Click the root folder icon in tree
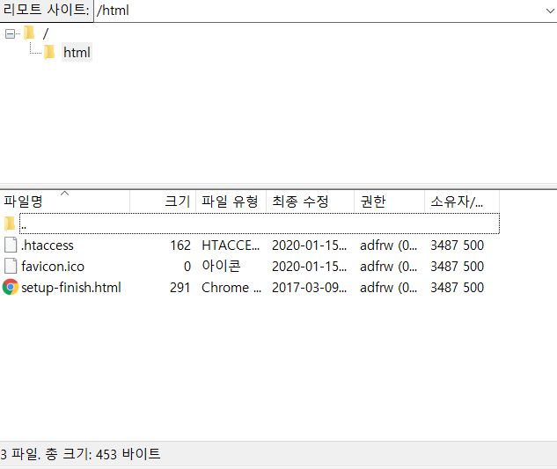557x469 pixels. point(30,33)
